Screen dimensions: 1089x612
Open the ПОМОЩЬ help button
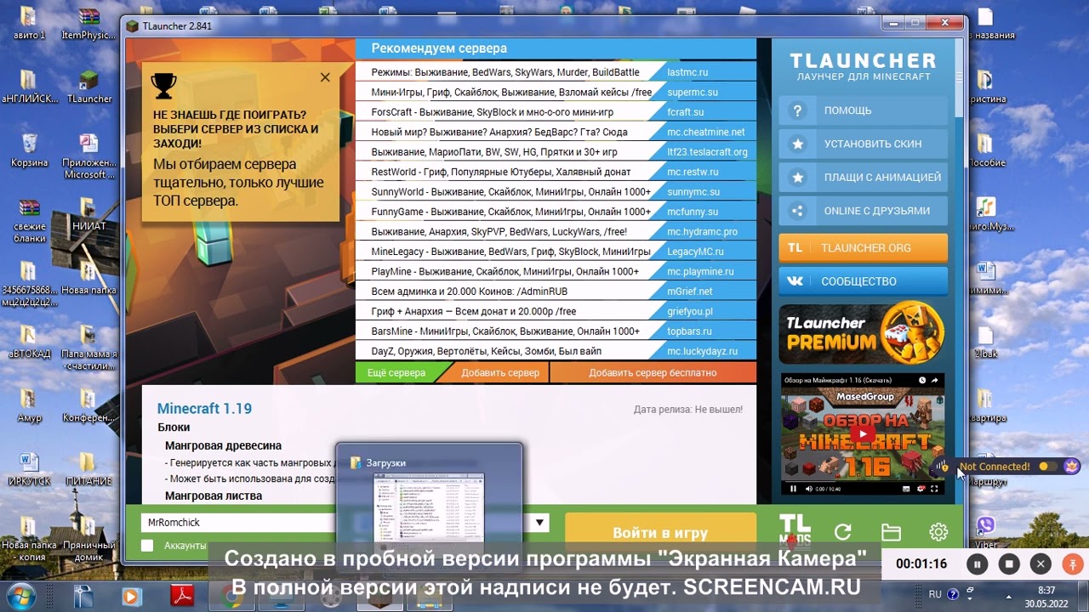click(x=863, y=110)
